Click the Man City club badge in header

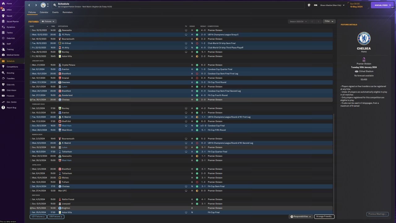click(43, 5)
